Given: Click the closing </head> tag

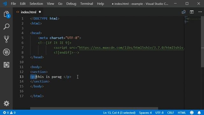Looking at the screenshot, I should coord(37,57).
